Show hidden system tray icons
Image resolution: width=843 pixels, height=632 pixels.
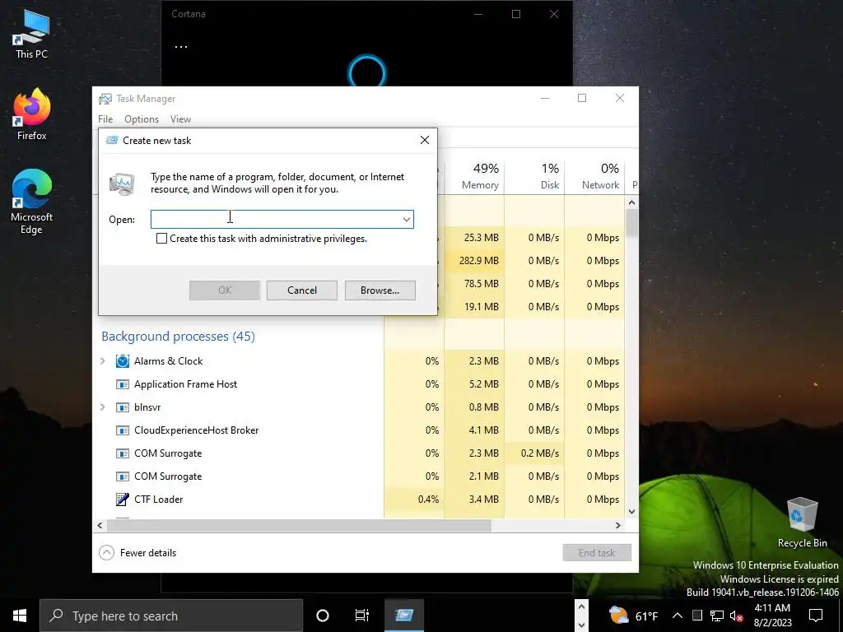(x=678, y=616)
